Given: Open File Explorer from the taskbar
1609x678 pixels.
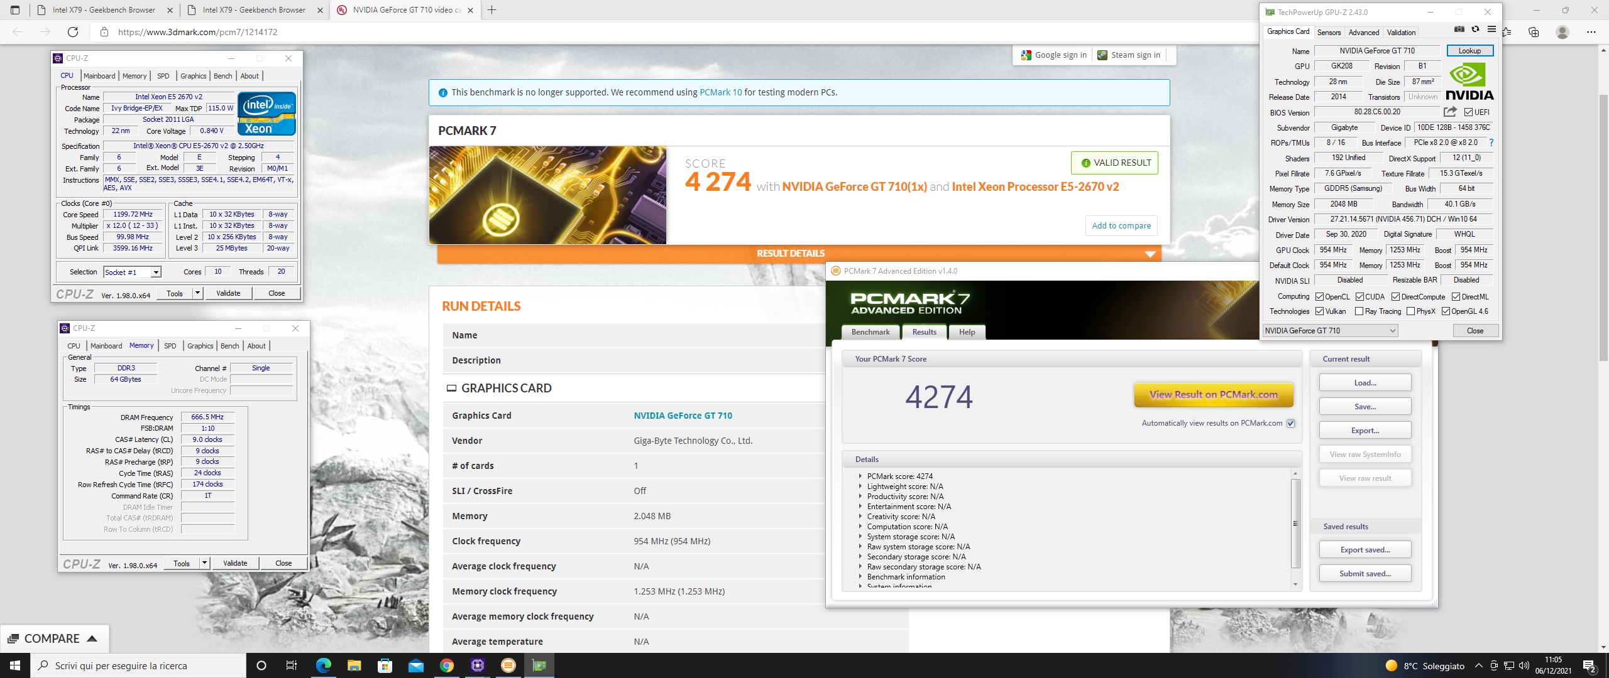Looking at the screenshot, I should pyautogui.click(x=354, y=665).
